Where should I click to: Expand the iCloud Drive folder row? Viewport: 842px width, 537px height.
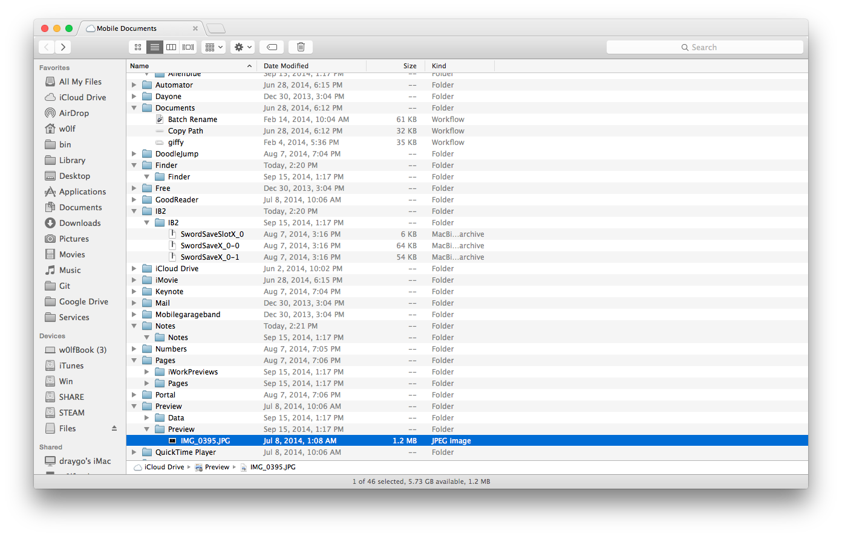pyautogui.click(x=134, y=269)
